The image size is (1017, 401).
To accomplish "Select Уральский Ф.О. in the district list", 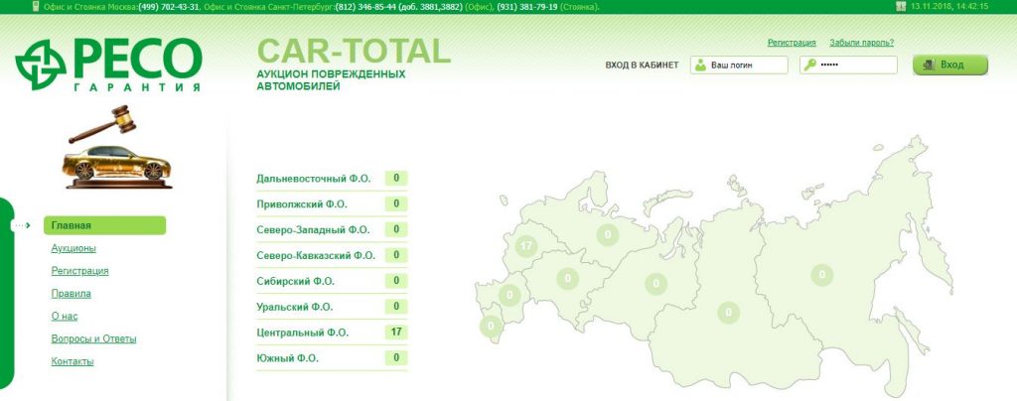I will pos(294,307).
